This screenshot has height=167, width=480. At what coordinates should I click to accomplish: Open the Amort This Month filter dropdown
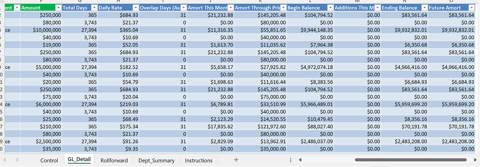(231, 8)
